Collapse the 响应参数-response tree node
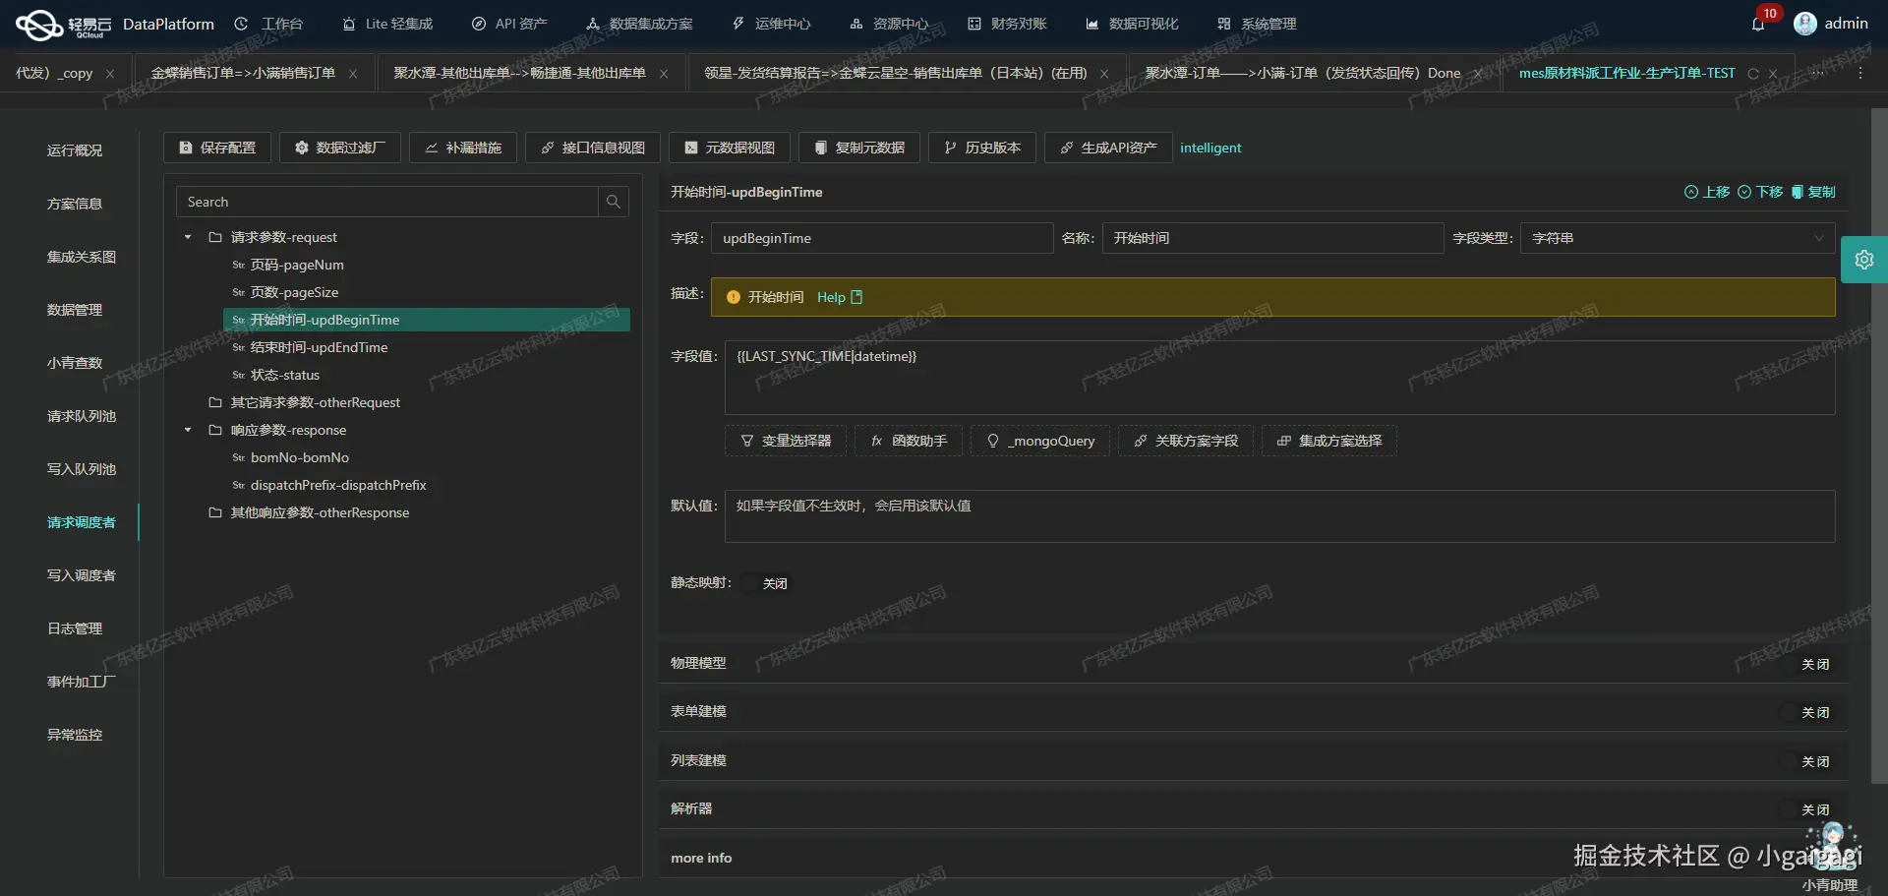Image resolution: width=1888 pixels, height=896 pixels. [x=188, y=430]
